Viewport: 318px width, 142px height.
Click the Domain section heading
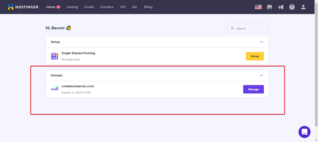(x=57, y=75)
